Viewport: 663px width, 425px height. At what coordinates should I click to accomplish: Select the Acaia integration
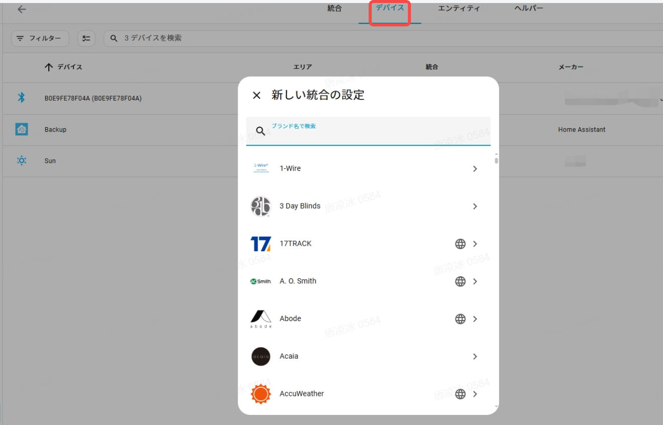pyautogui.click(x=368, y=356)
